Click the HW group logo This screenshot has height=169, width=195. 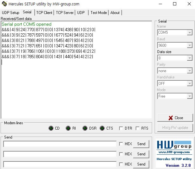(x=174, y=145)
